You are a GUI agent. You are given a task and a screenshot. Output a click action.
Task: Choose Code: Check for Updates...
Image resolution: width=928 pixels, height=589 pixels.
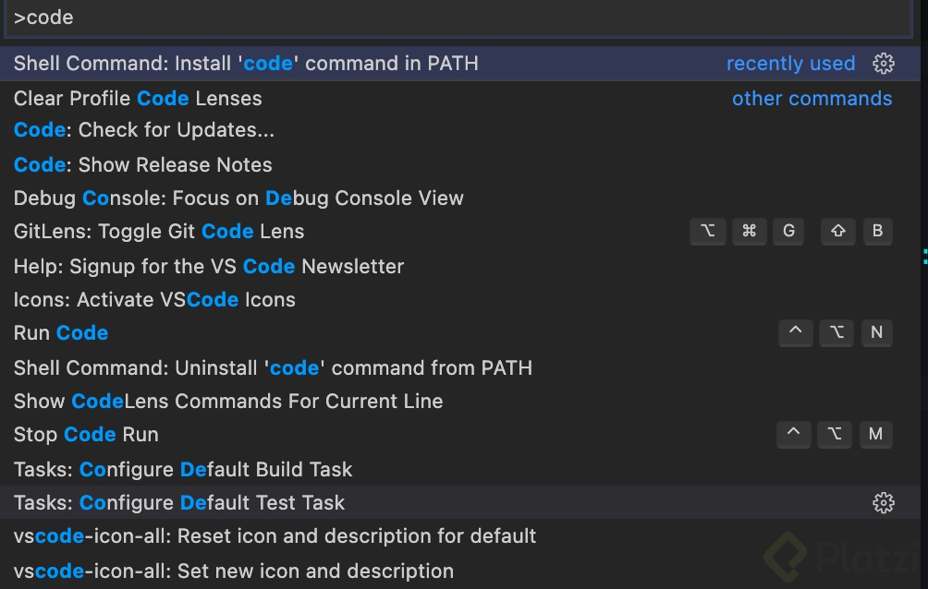pyautogui.click(x=460, y=130)
